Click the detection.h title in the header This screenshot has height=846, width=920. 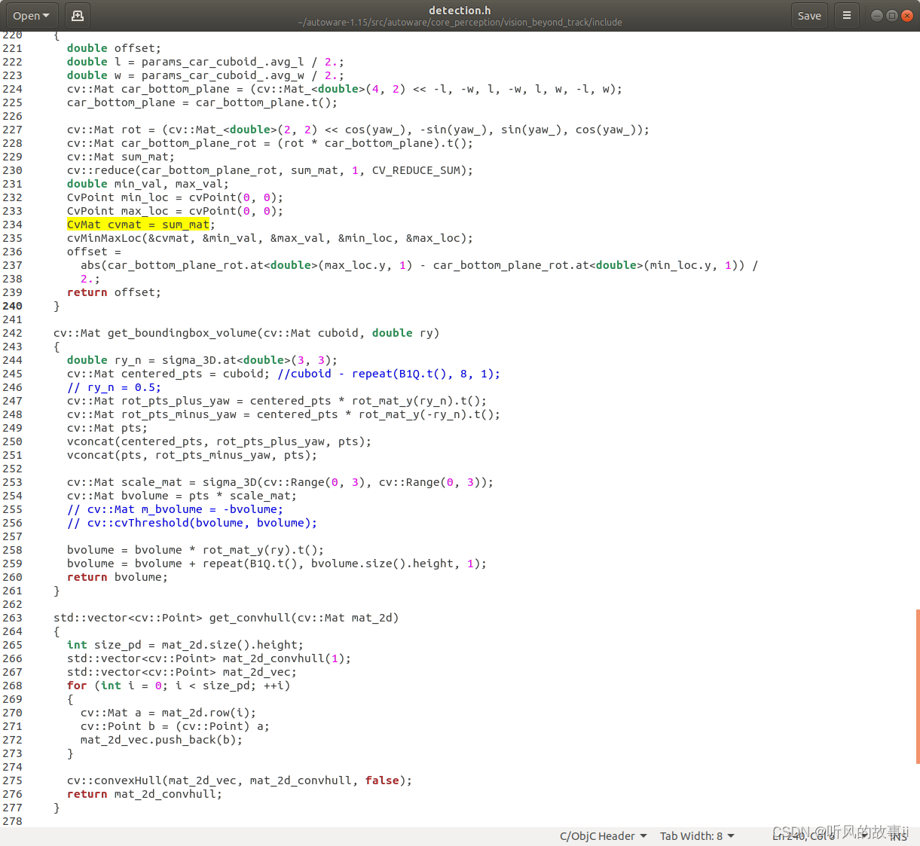(460, 9)
